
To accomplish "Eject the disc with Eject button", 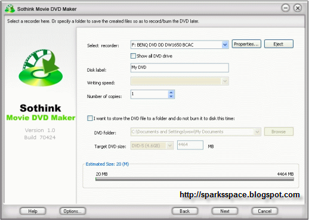I will [279, 44].
